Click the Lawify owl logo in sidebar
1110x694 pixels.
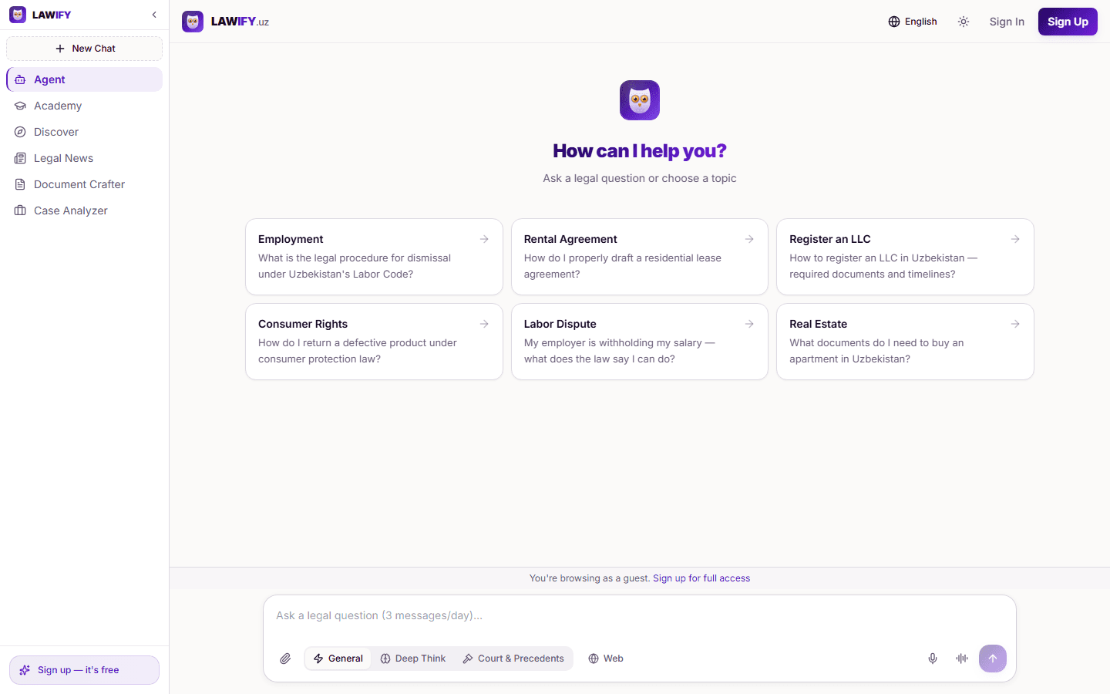tap(18, 15)
